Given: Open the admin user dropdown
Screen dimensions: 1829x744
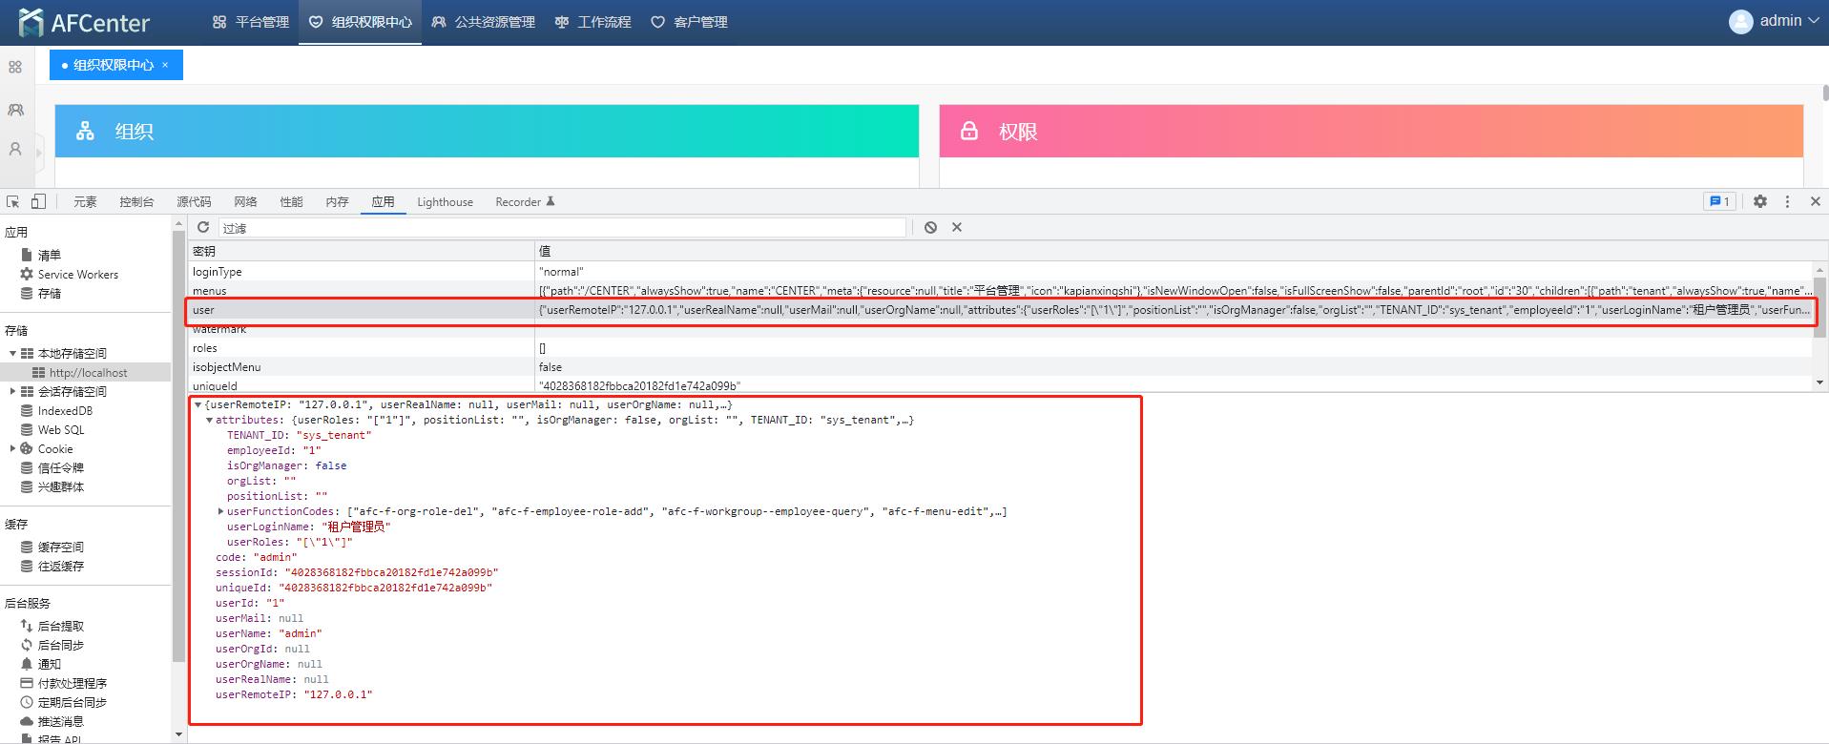Looking at the screenshot, I should coord(1776,21).
